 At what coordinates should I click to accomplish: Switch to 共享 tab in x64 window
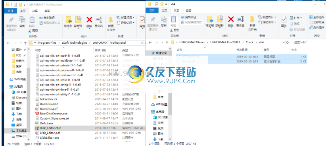176,10
